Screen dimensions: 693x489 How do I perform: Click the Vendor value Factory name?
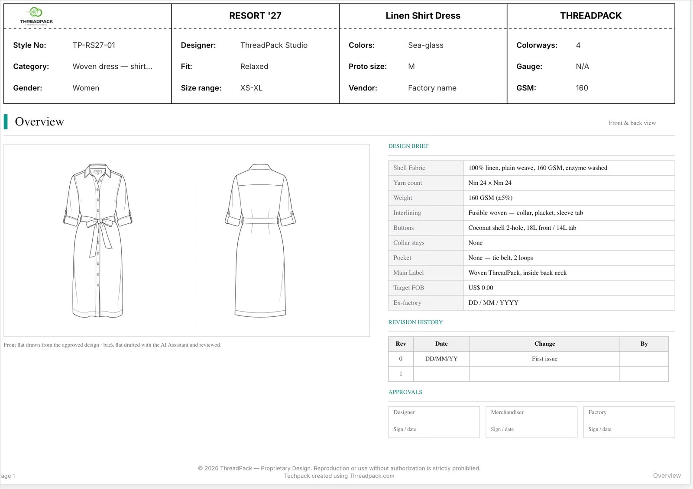point(432,88)
